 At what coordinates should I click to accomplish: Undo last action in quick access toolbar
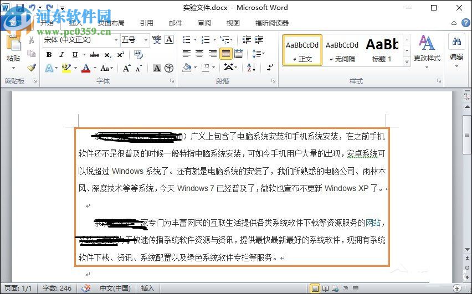[32, 7]
